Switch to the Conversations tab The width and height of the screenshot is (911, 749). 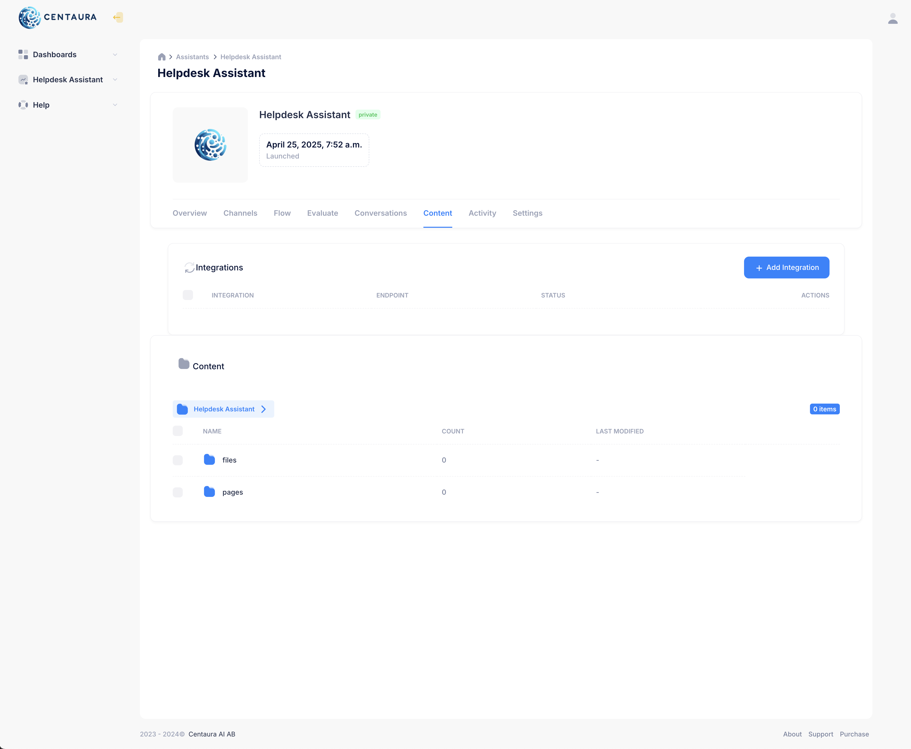click(x=380, y=213)
